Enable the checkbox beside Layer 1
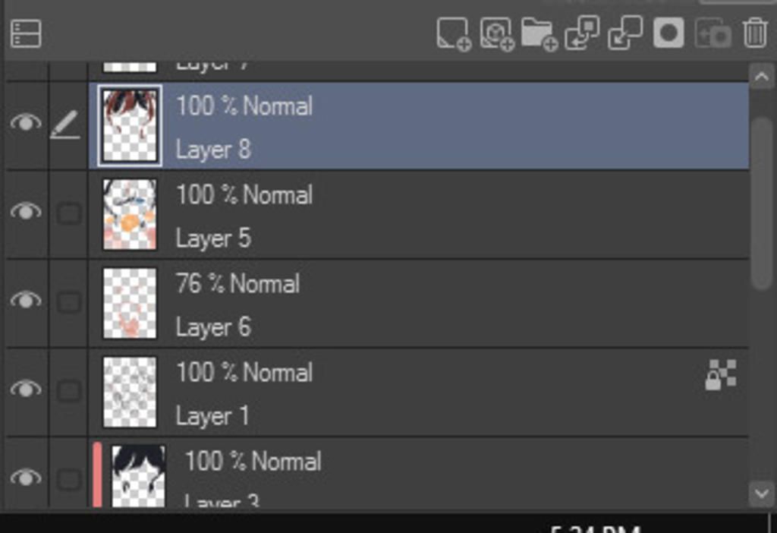This screenshot has height=533, width=777. (x=69, y=391)
